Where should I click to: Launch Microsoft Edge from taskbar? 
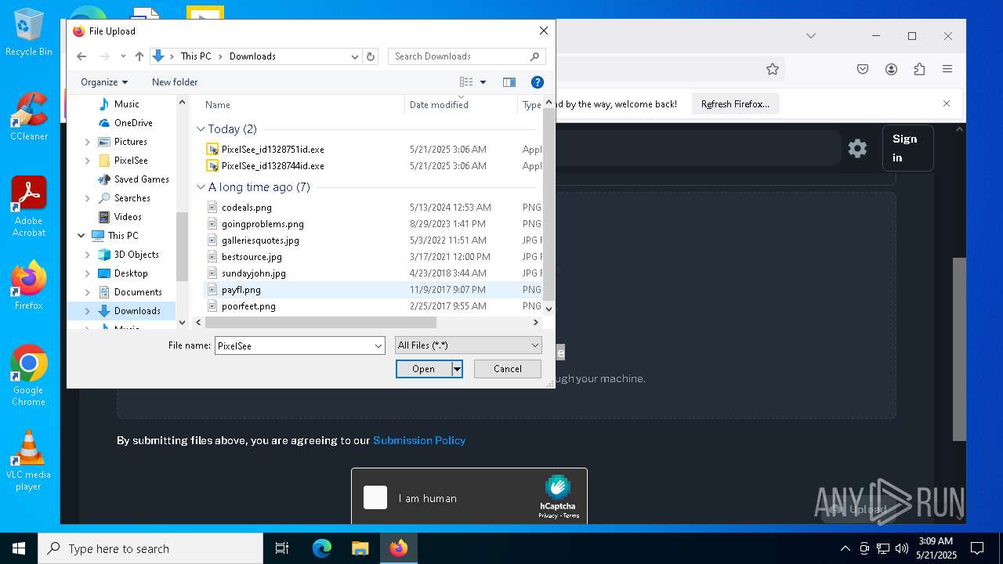click(322, 548)
